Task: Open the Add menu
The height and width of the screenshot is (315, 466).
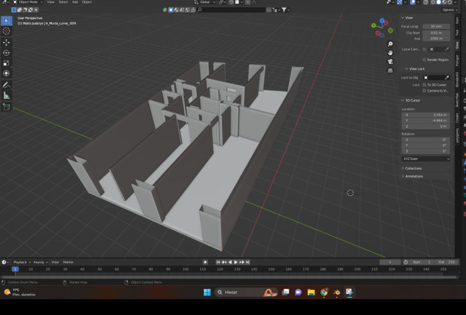Action: [x=75, y=2]
